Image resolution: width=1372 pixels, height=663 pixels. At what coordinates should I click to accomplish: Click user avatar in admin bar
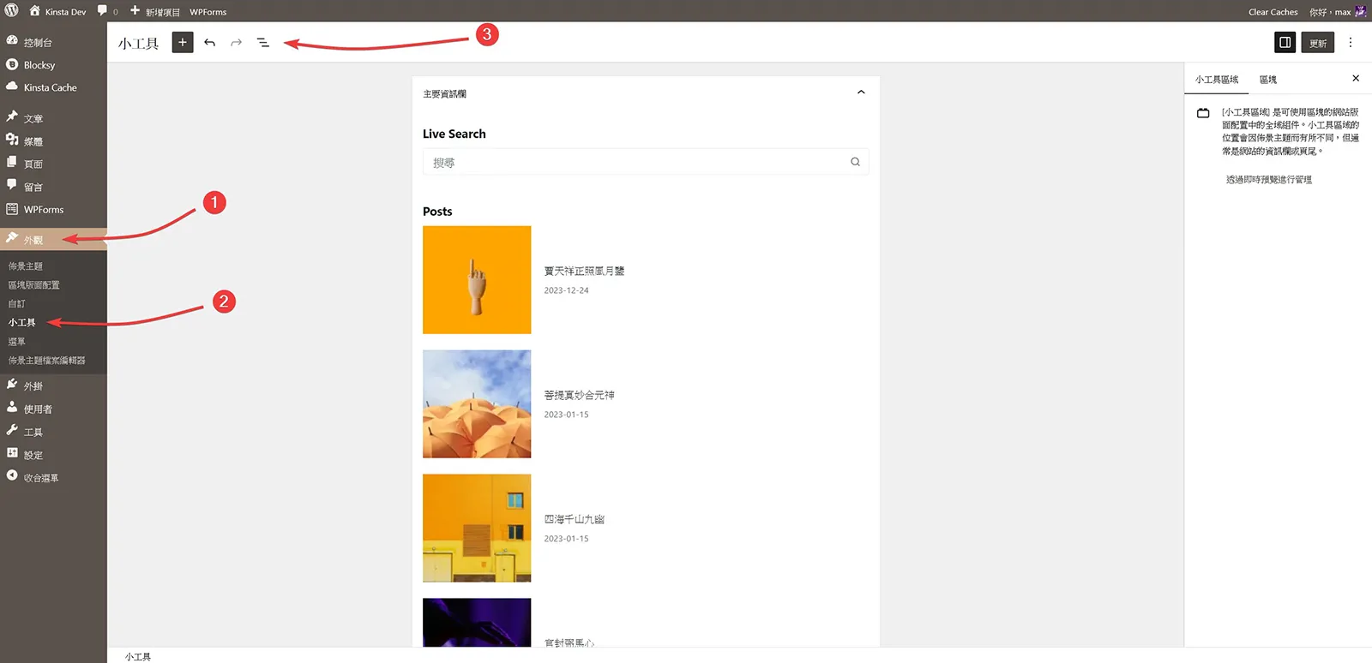point(1360,11)
